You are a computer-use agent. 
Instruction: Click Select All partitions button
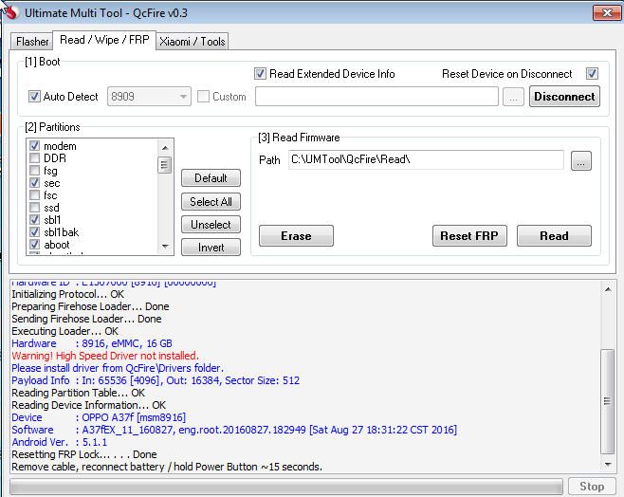(x=211, y=202)
